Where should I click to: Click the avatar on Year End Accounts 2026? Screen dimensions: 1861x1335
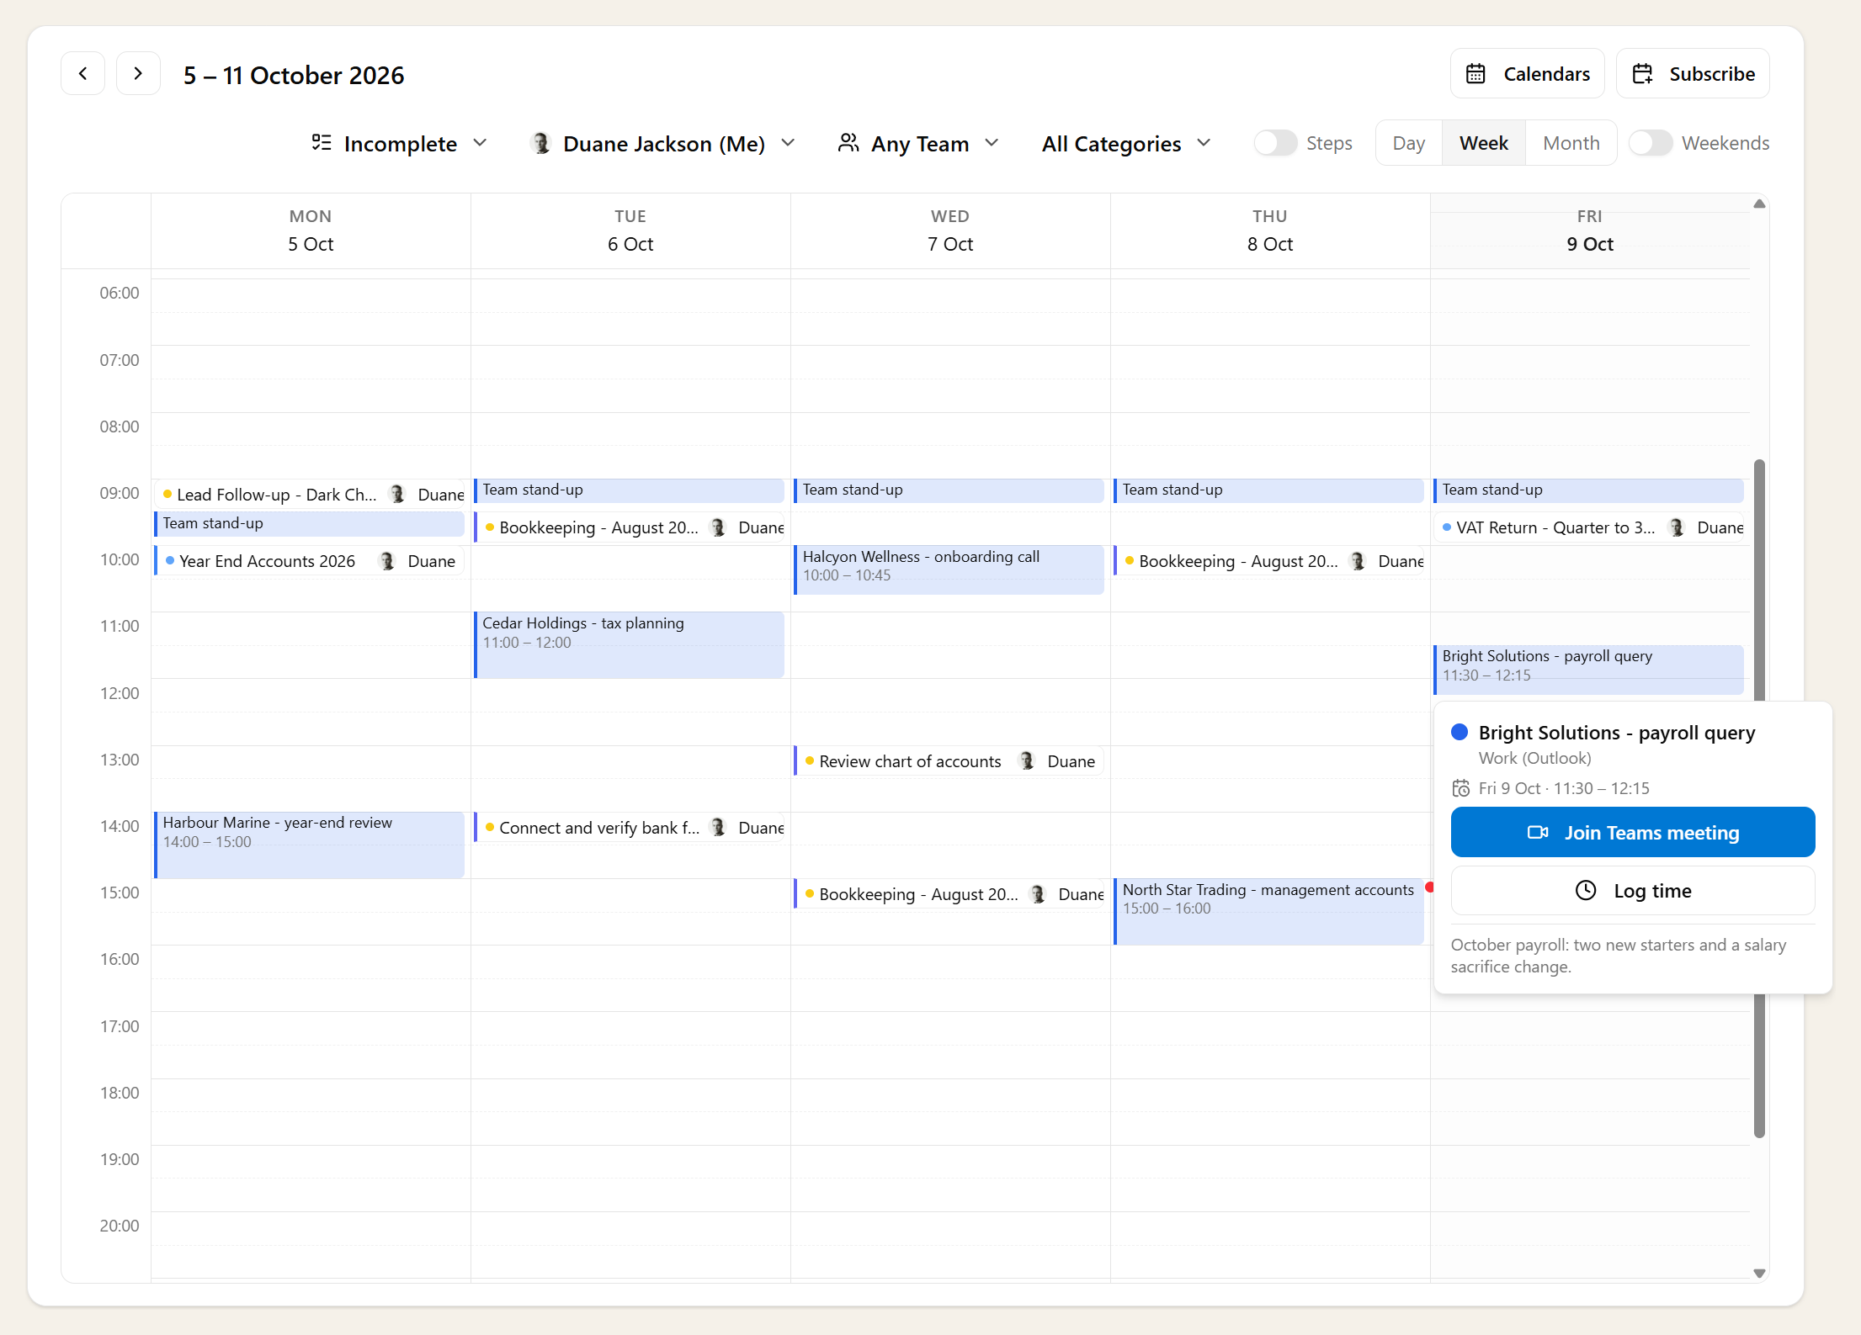[387, 561]
